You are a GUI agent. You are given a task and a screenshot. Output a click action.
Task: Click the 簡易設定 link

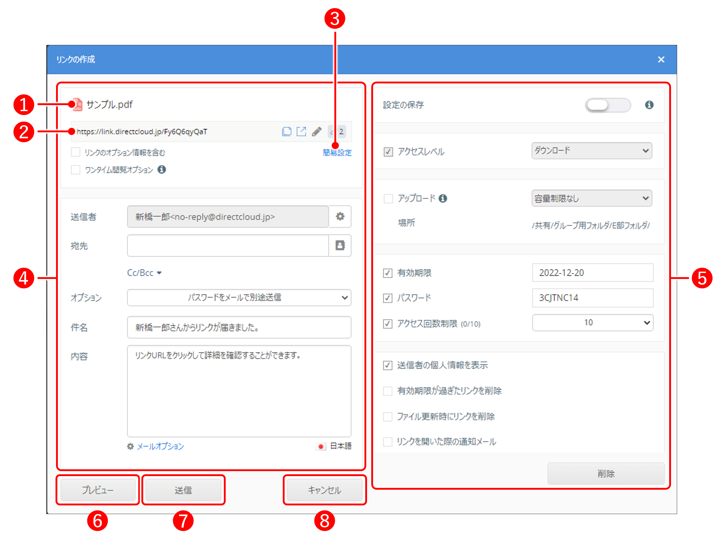pyautogui.click(x=337, y=152)
